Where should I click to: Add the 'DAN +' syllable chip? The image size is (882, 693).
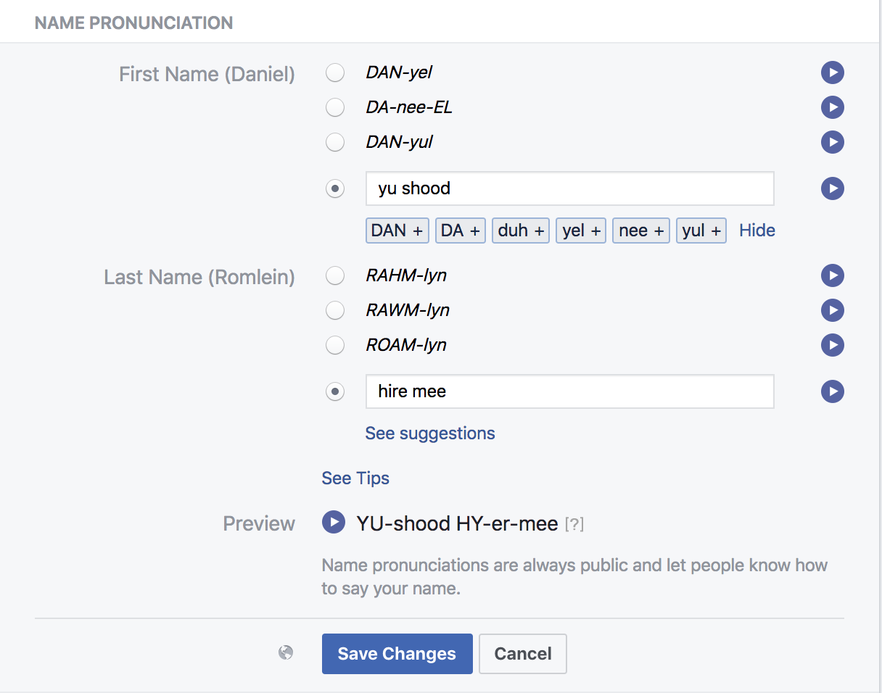tap(397, 231)
